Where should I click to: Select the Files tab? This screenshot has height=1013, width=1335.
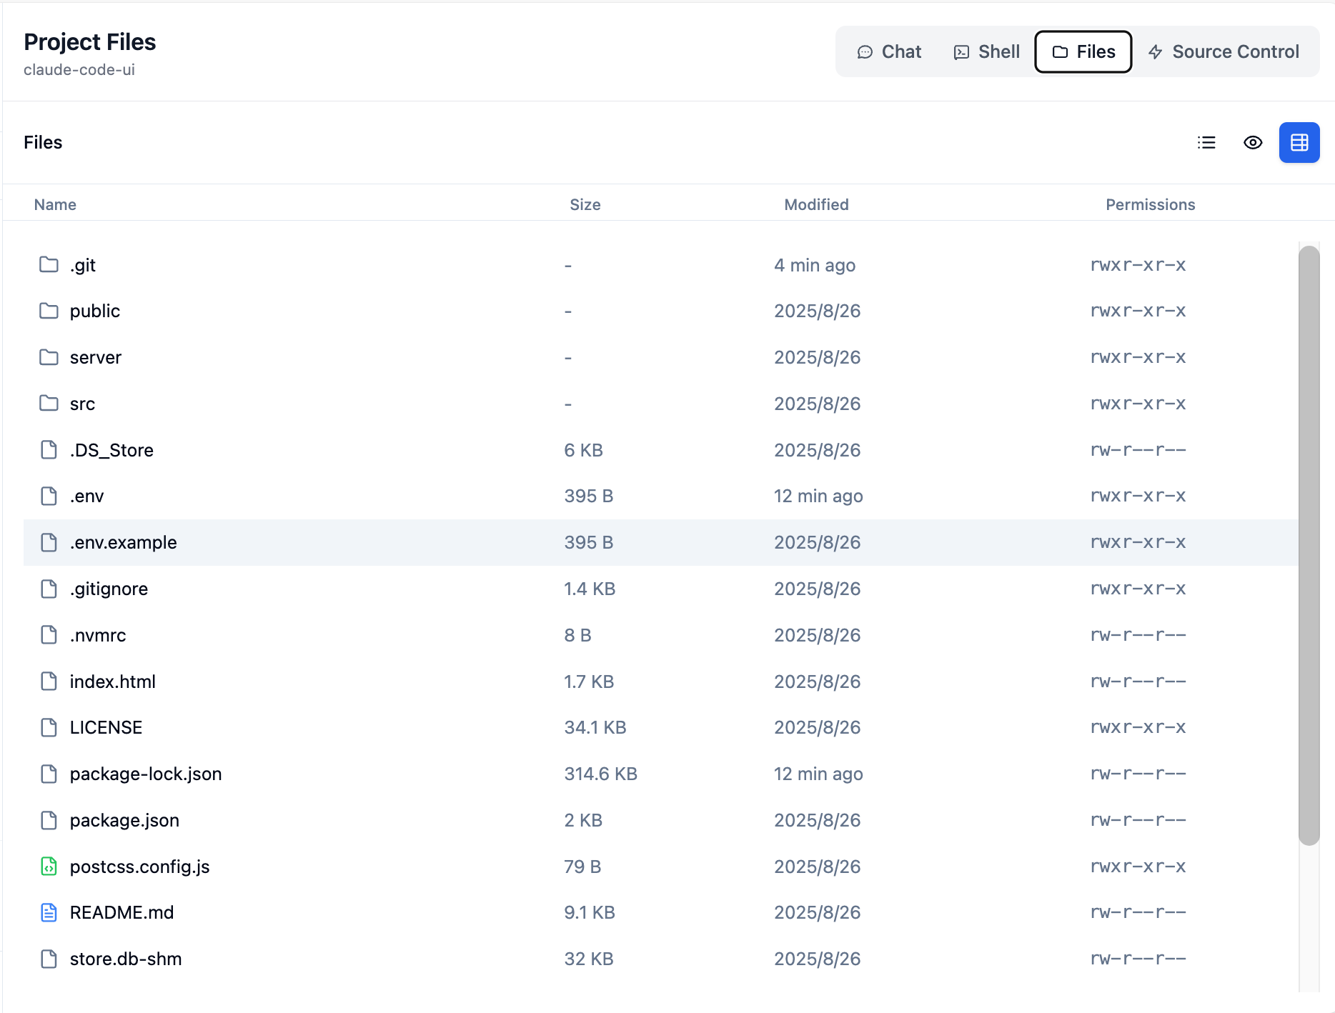1083,52
